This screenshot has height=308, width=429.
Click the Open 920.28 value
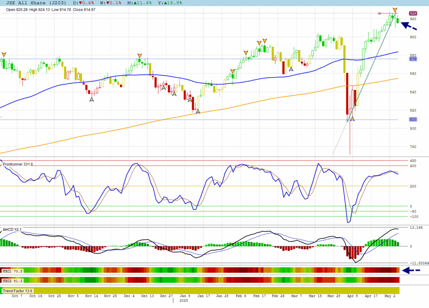[17, 10]
